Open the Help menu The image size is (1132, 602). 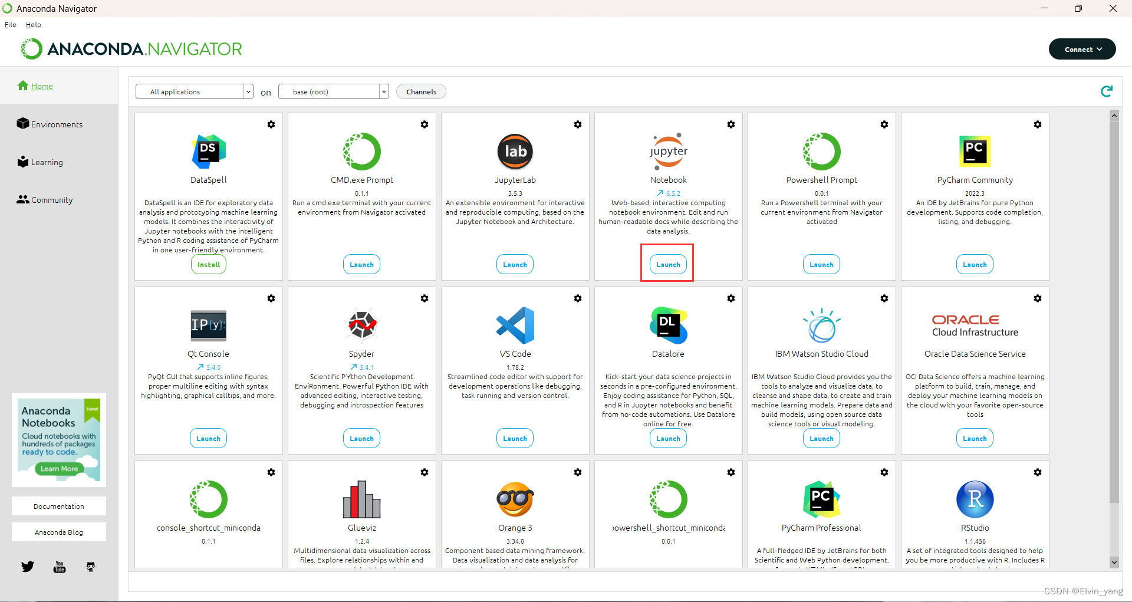click(34, 25)
